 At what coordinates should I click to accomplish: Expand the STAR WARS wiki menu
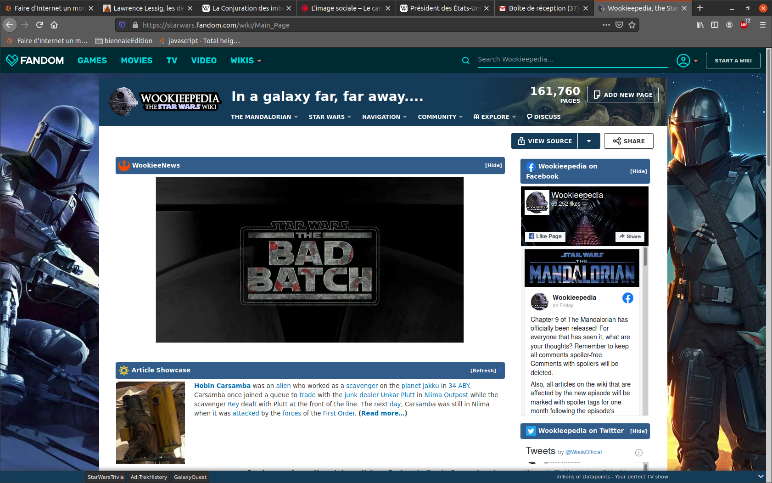330,117
